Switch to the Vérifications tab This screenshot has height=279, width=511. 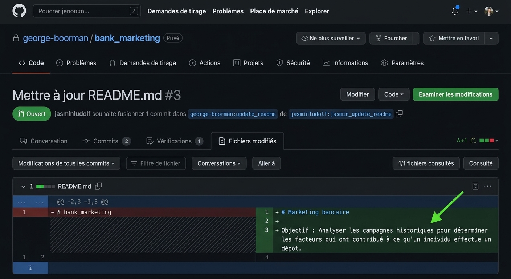pos(175,141)
